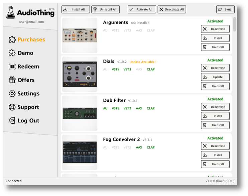Image resolution: width=248 pixels, height=196 pixels.
Task: Click the Dials VST2 format label
Action: click(x=116, y=69)
